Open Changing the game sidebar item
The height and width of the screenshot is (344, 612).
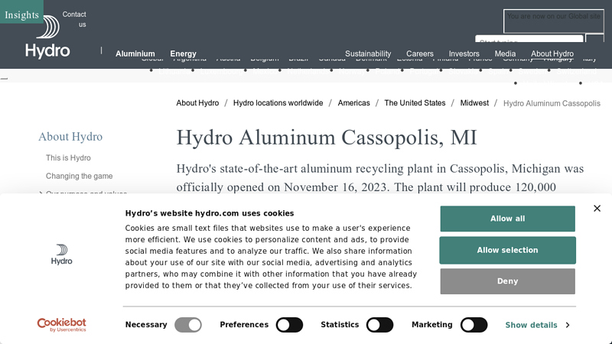coord(80,177)
